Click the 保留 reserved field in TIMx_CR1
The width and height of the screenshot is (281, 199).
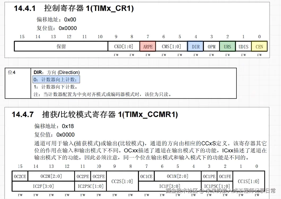[x=61, y=46]
